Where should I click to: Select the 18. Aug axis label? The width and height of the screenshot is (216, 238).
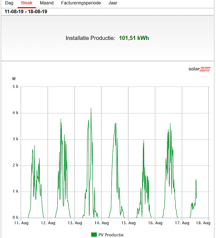203,223
